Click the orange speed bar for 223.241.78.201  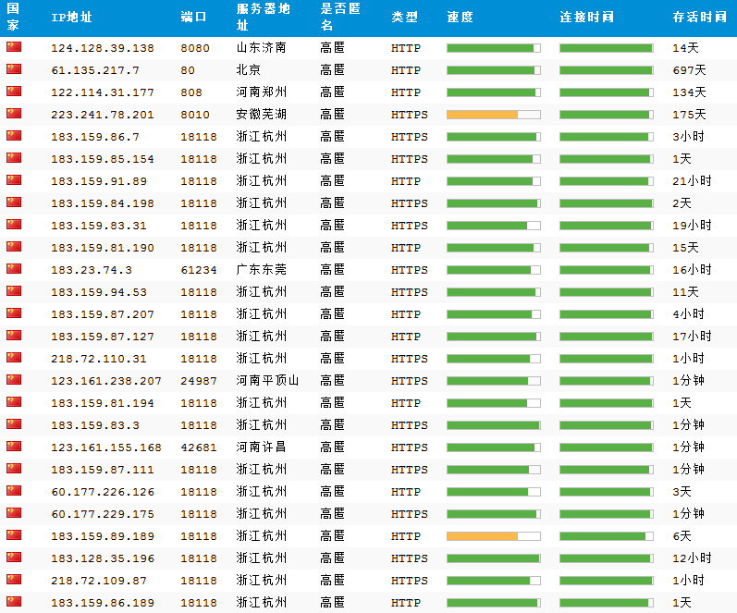[x=482, y=115]
